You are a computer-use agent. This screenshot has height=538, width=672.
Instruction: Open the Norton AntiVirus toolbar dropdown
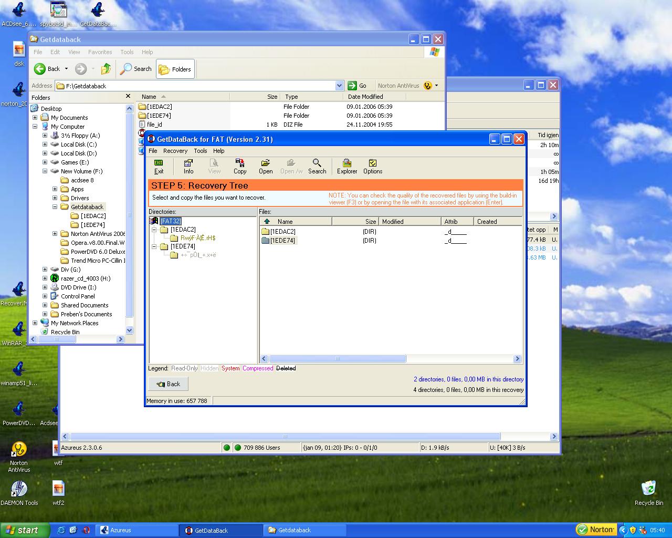436,86
